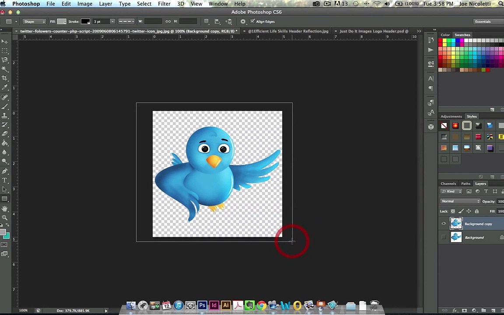Open the Filter menu
504x315 pixels.
[164, 4]
